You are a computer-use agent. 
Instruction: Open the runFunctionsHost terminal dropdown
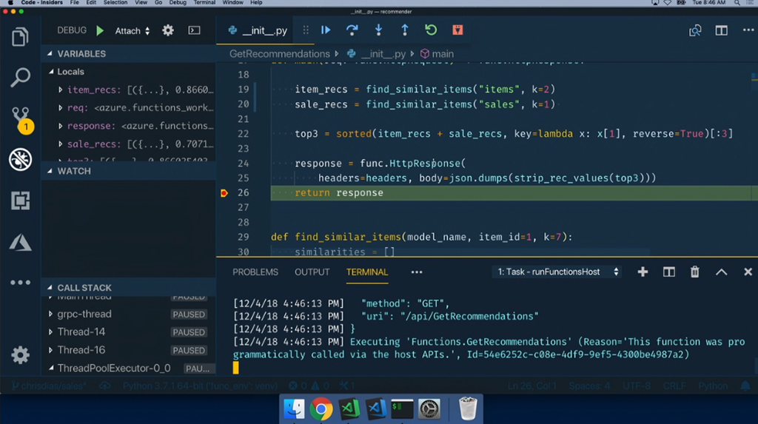[x=557, y=272]
